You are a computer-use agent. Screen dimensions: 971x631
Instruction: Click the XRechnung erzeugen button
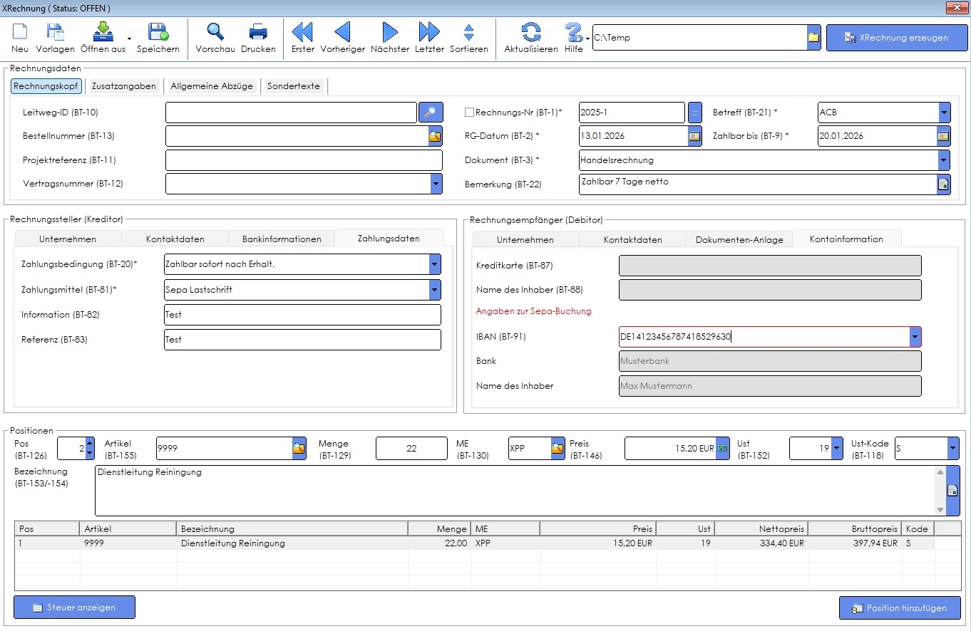click(x=897, y=38)
